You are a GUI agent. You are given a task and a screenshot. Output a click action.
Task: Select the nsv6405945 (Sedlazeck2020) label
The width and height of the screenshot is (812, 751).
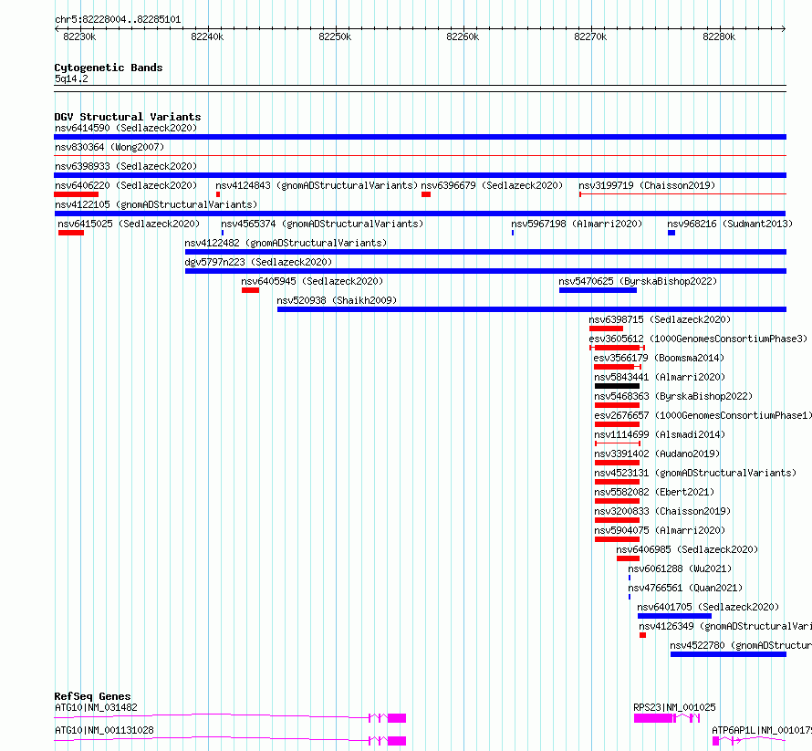point(312,281)
